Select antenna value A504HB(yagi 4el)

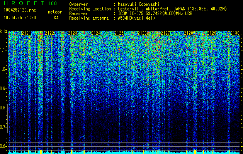(136, 18)
